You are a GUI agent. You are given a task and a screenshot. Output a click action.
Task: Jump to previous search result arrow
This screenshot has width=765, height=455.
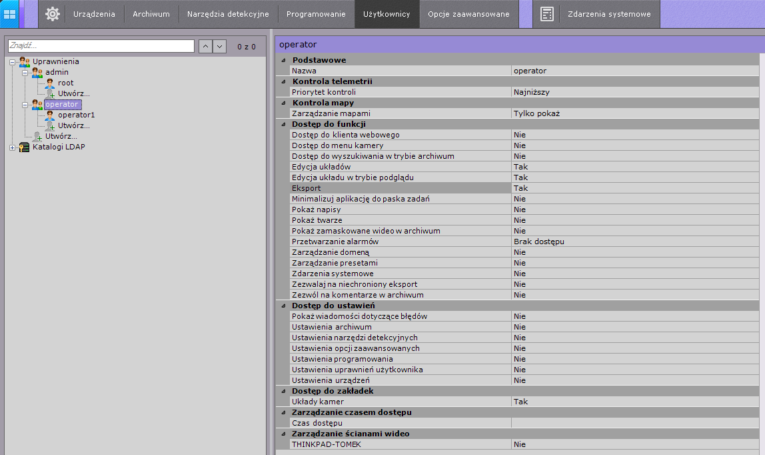click(205, 47)
